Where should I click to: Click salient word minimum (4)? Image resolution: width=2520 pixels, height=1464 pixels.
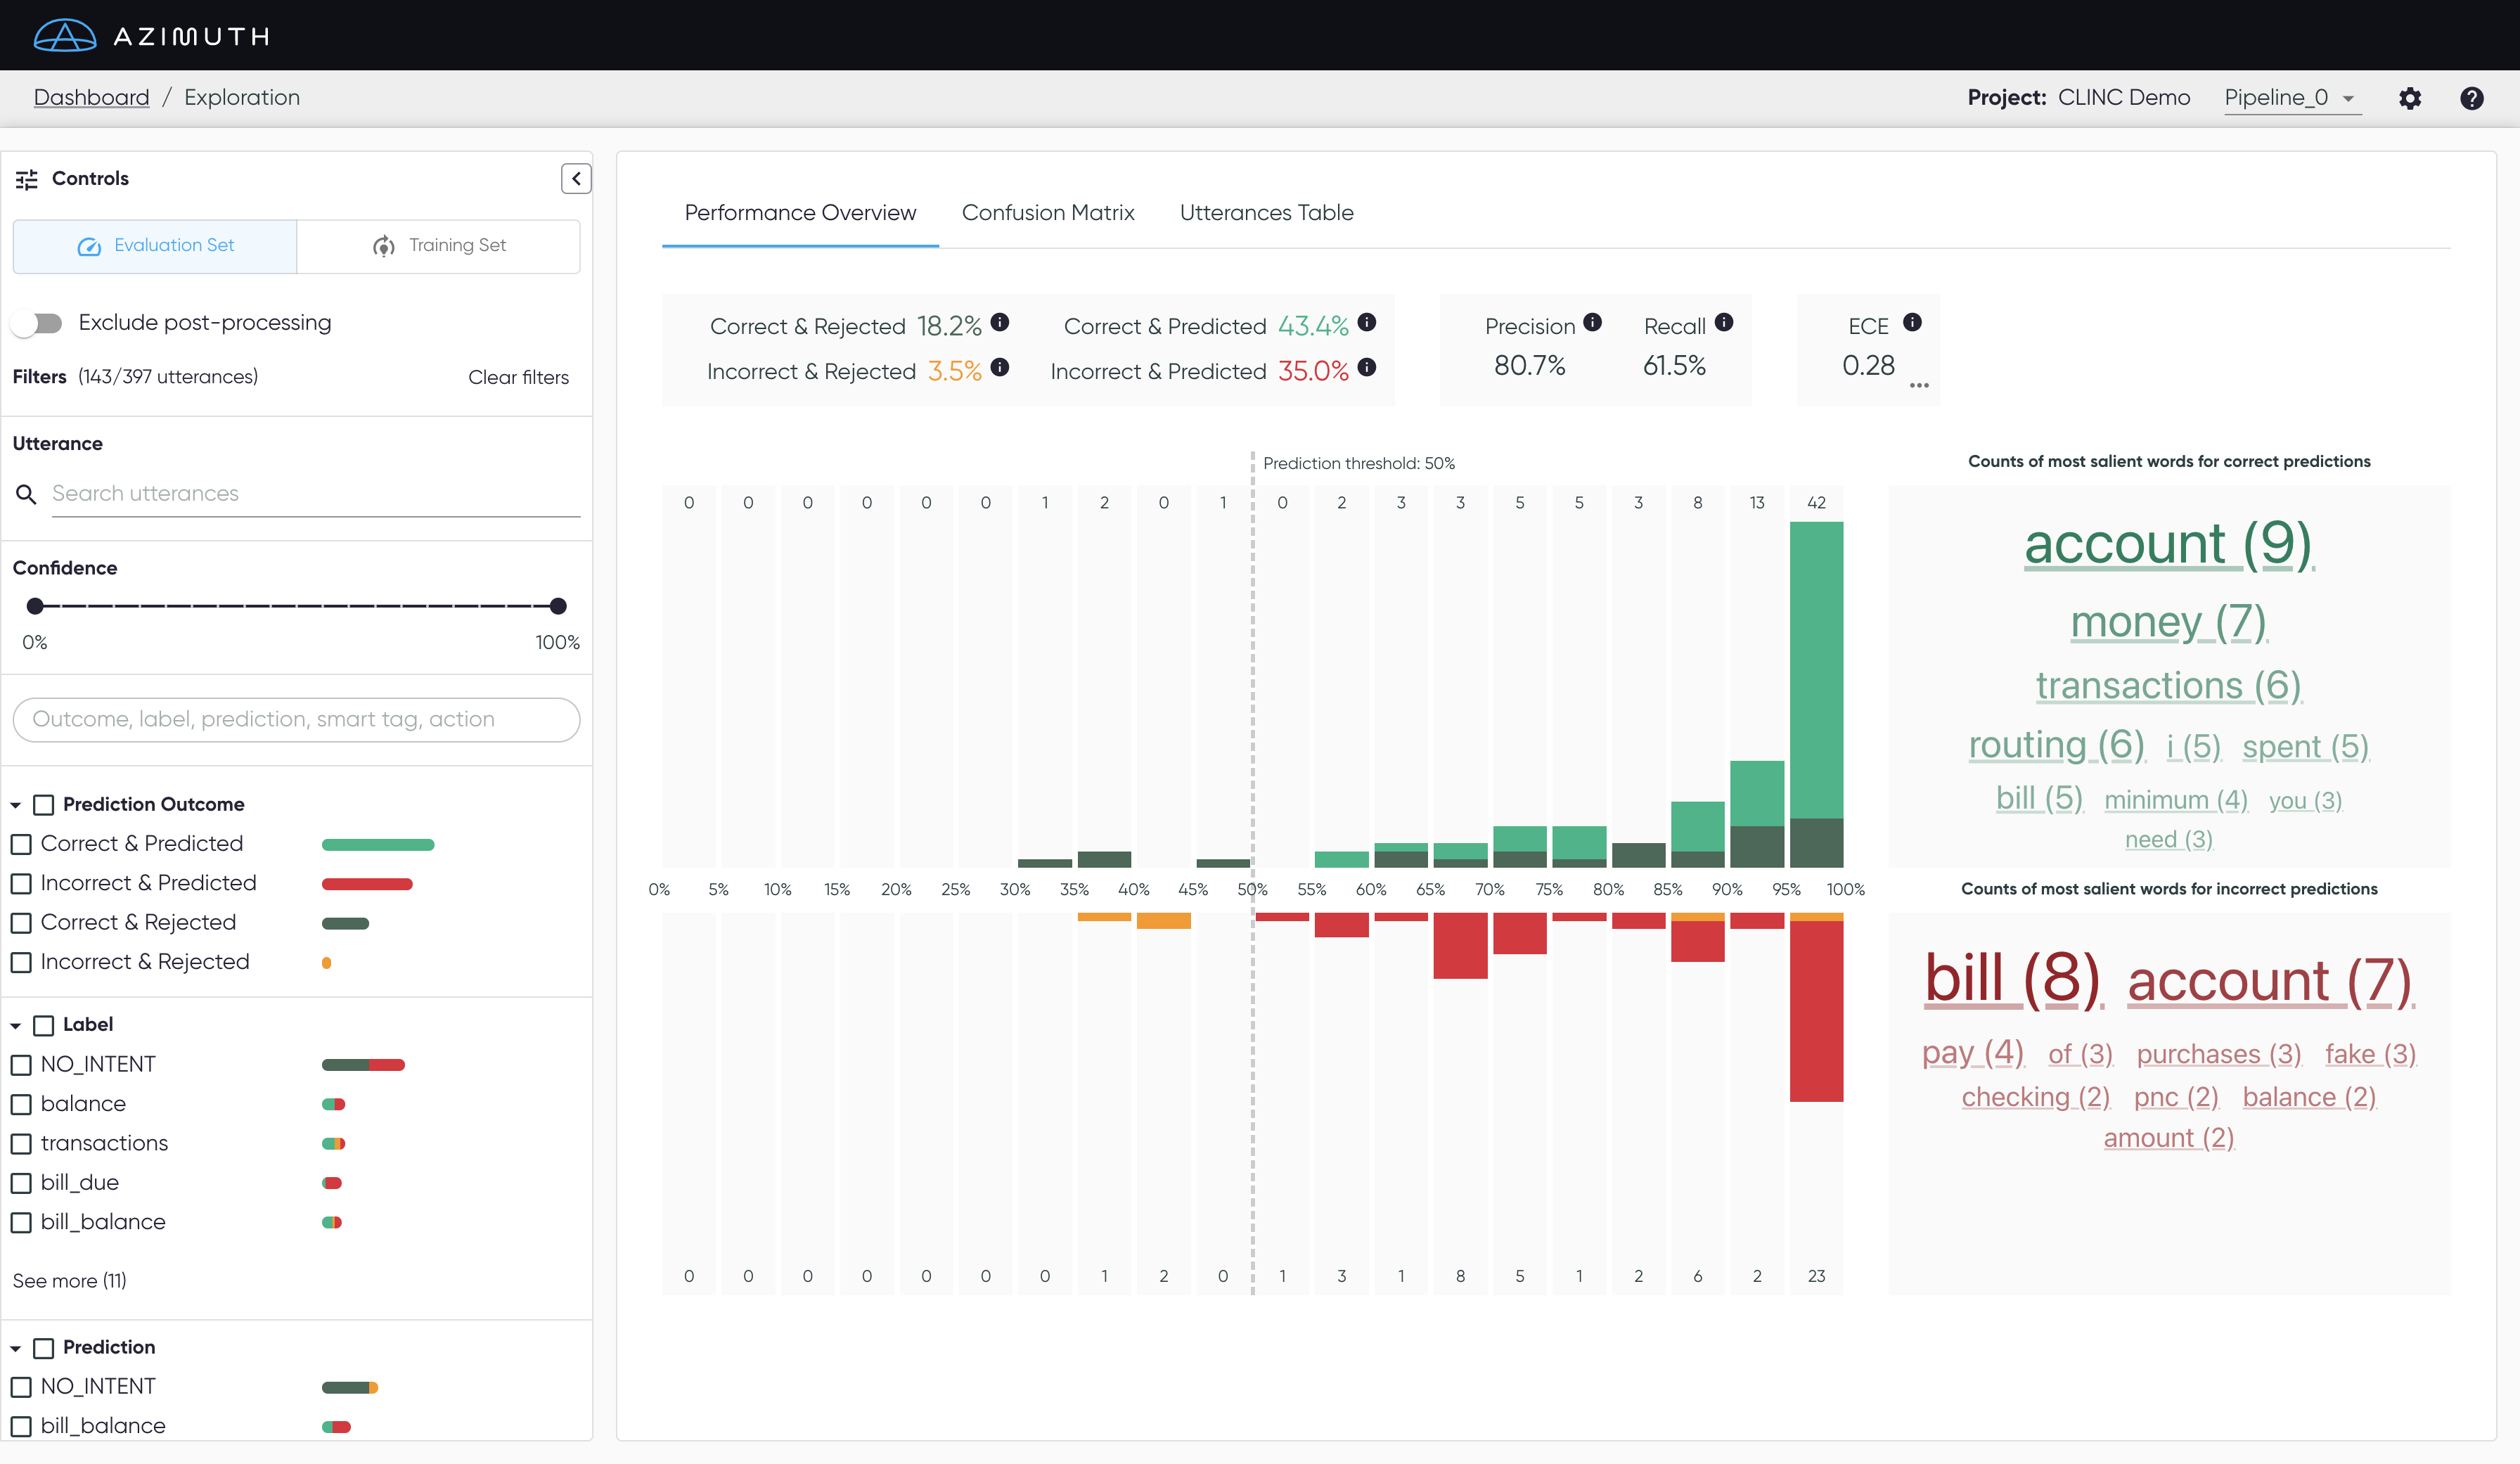(x=2176, y=800)
